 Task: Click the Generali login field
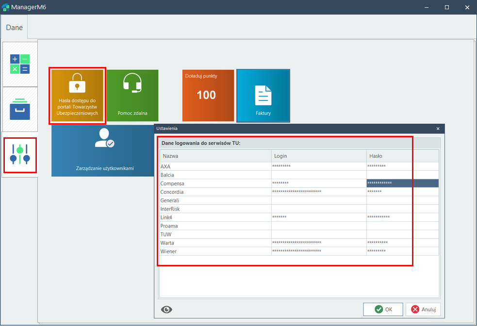319,200
